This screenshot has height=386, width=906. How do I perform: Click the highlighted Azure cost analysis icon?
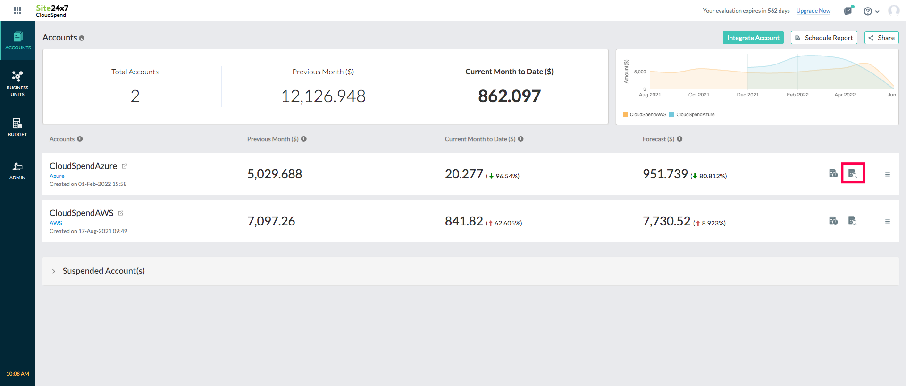(853, 174)
